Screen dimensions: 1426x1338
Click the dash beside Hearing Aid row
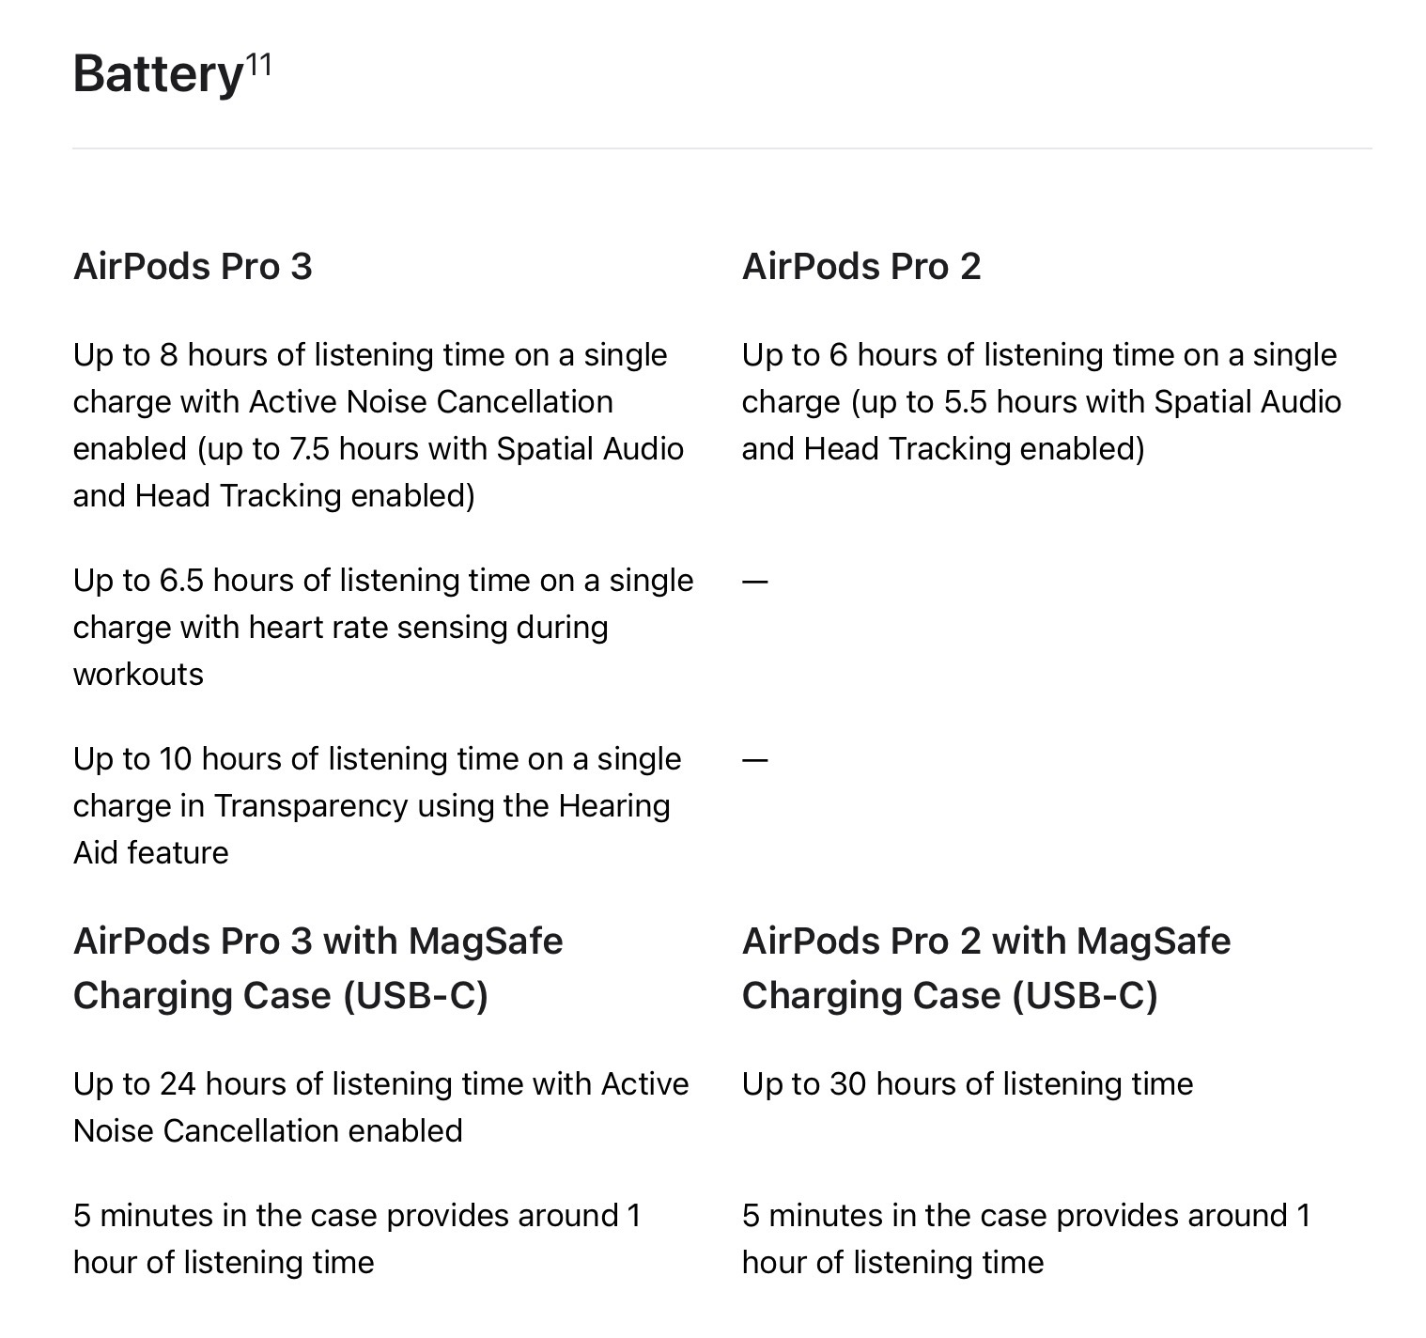[755, 759]
